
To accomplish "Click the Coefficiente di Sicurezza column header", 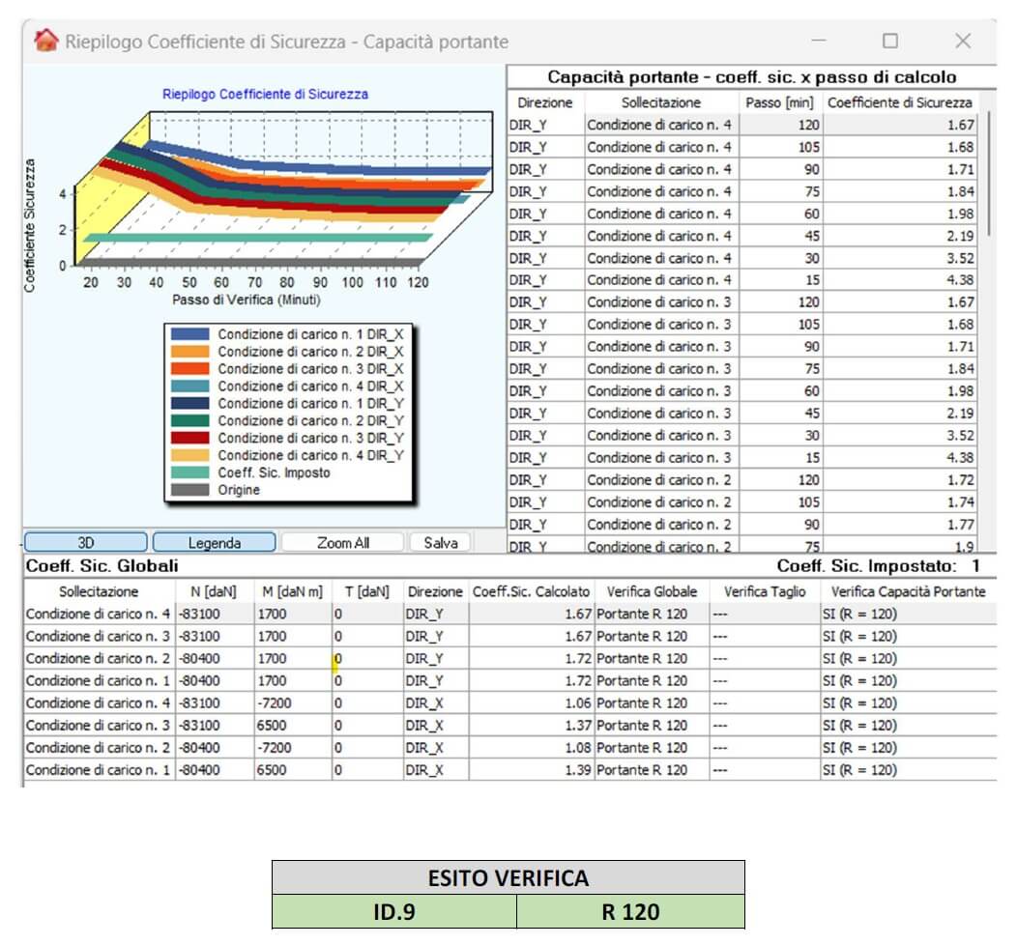I will [x=900, y=102].
